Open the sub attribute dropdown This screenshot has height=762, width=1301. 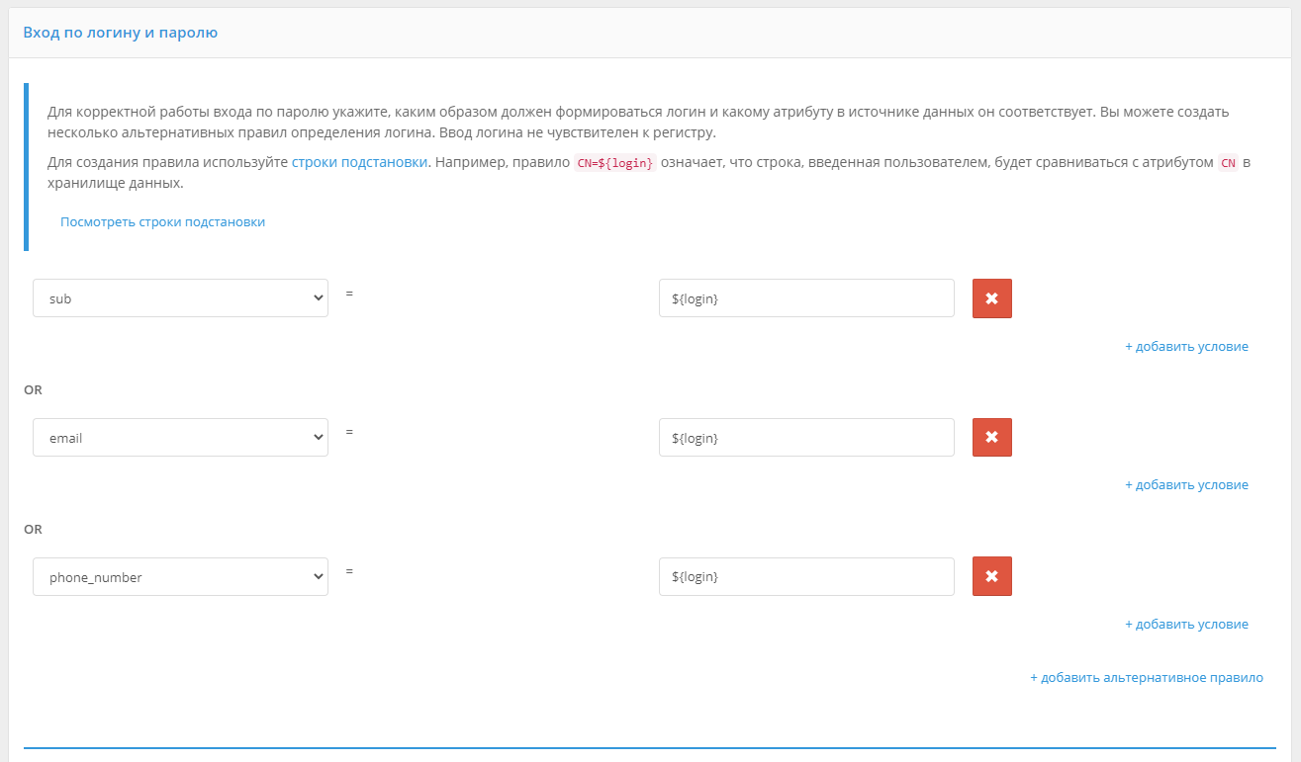(180, 298)
